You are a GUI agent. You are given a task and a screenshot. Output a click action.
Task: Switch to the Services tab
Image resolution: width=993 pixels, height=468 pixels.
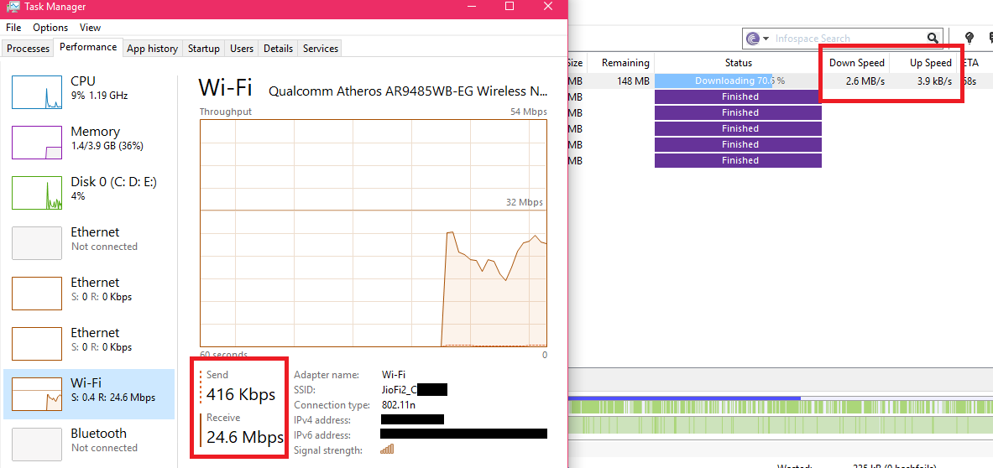pos(320,48)
